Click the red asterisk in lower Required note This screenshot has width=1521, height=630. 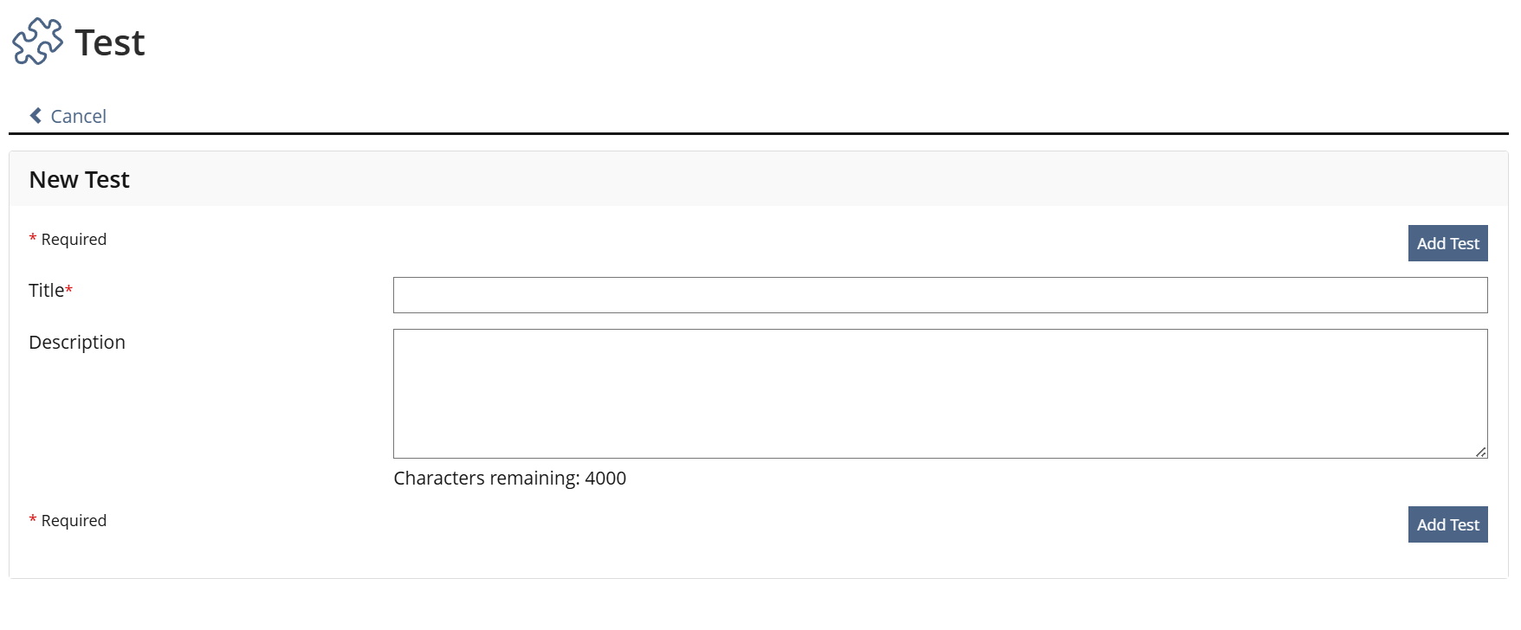[33, 520]
